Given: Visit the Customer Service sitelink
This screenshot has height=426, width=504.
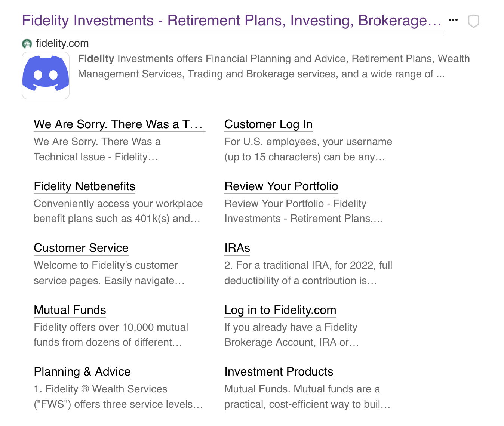Looking at the screenshot, I should [x=81, y=248].
